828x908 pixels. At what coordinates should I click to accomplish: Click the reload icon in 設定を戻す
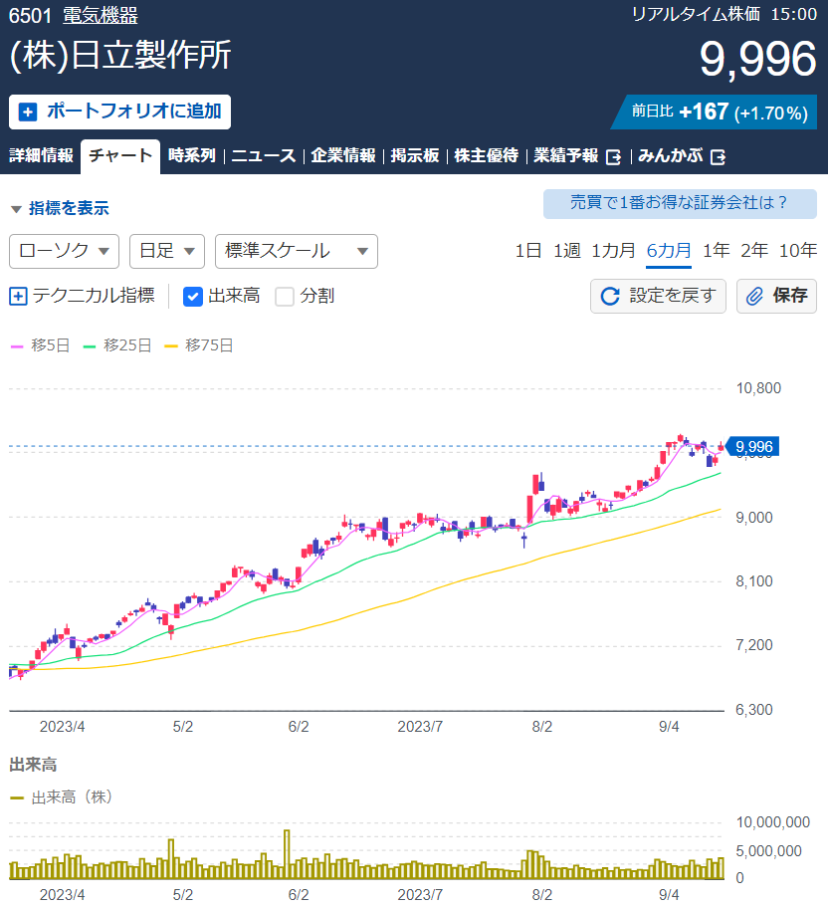click(x=610, y=296)
